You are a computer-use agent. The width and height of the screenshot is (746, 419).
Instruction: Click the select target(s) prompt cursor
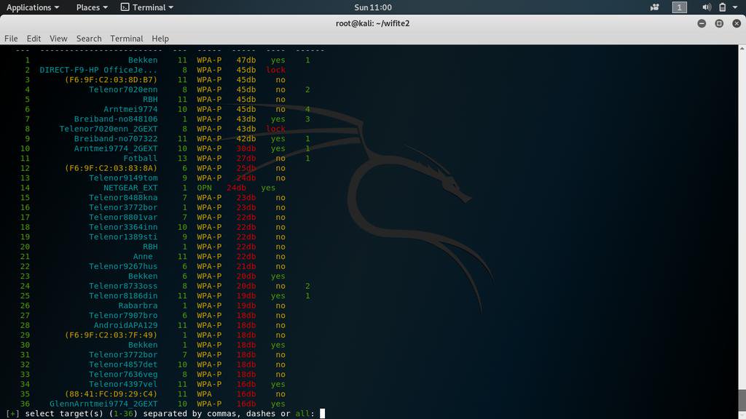pyautogui.click(x=322, y=413)
